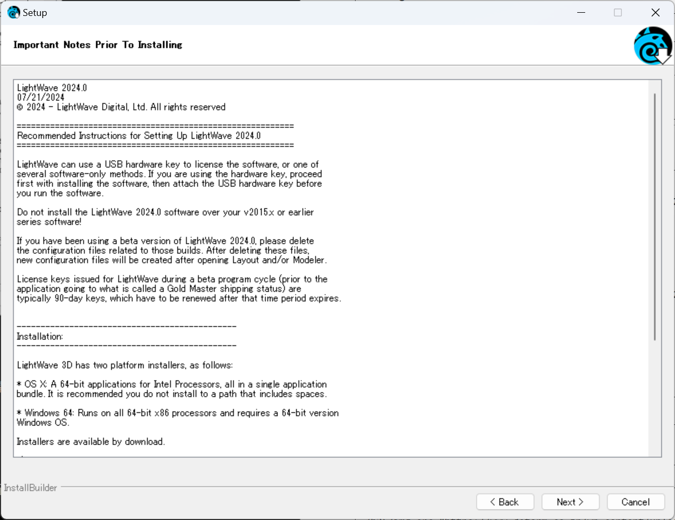Click 'you run the software.' line

coord(60,193)
